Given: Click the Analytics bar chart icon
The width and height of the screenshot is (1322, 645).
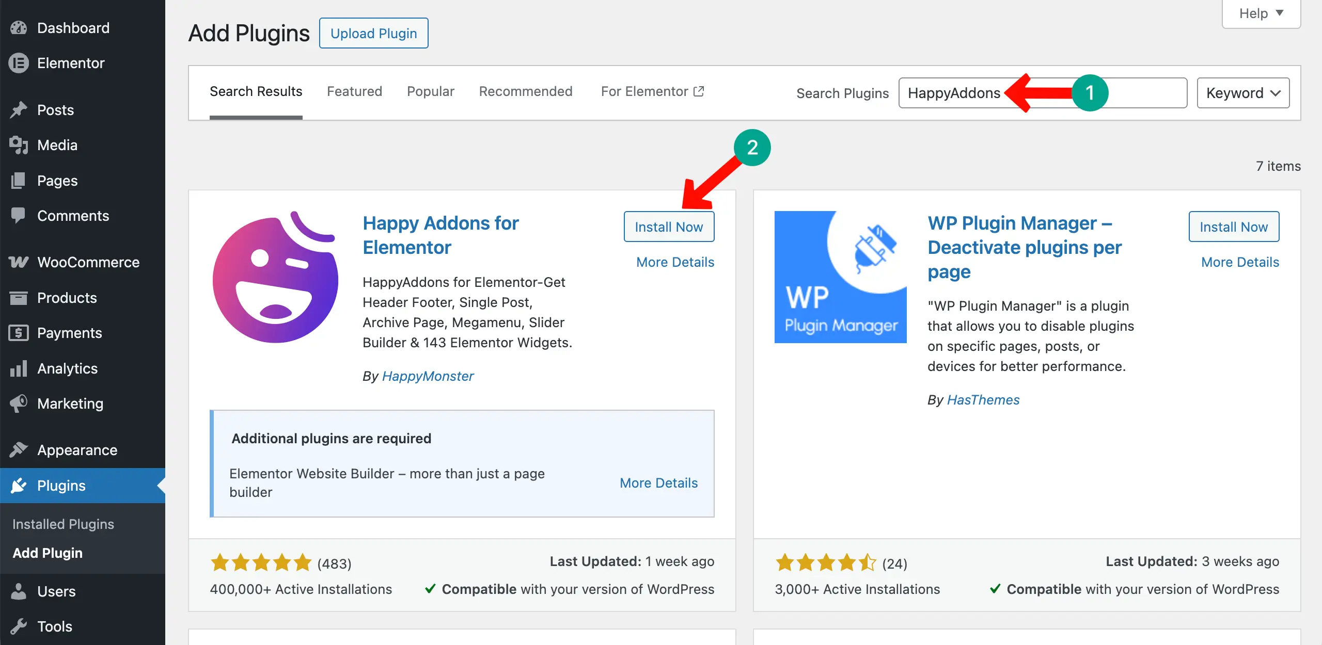Looking at the screenshot, I should [19, 368].
